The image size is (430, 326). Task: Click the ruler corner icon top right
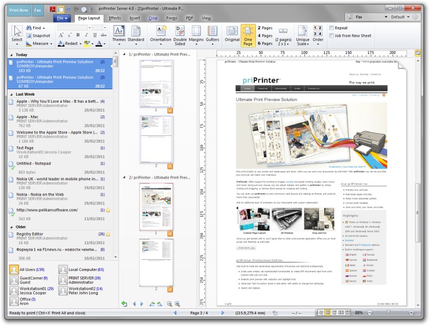point(418,53)
